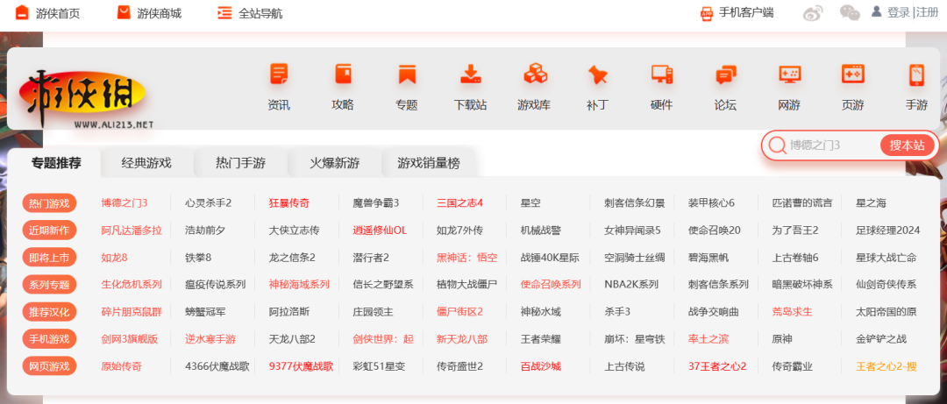Click the 游侠商城 shopping bag icon

pyautogui.click(x=124, y=12)
